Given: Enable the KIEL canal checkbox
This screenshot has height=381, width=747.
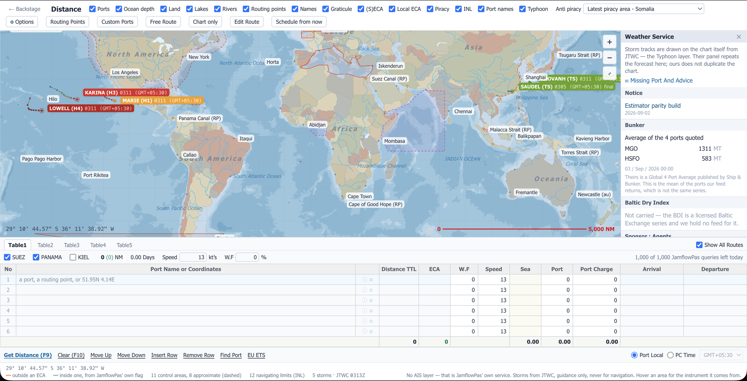Looking at the screenshot, I should pyautogui.click(x=73, y=257).
